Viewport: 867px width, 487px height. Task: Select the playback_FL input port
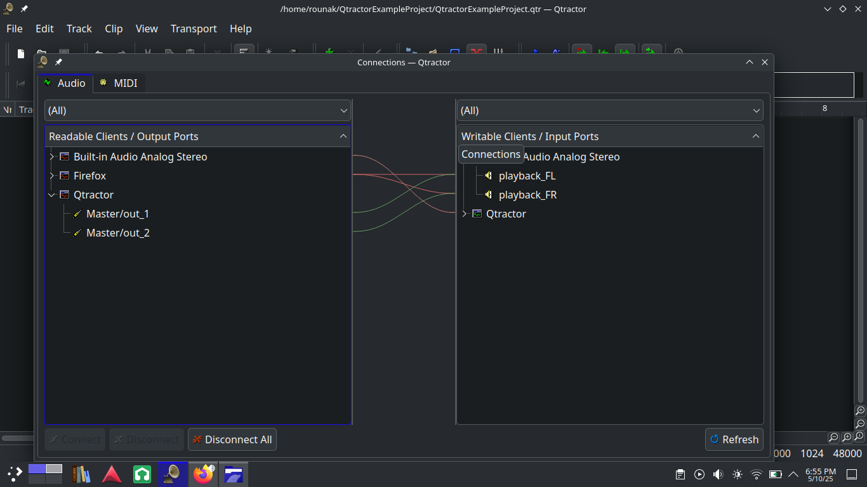coord(527,176)
